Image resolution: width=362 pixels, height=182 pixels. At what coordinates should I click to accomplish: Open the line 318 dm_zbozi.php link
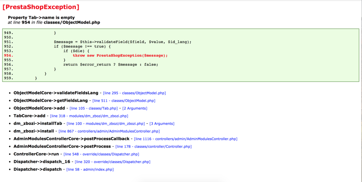click(x=89, y=116)
